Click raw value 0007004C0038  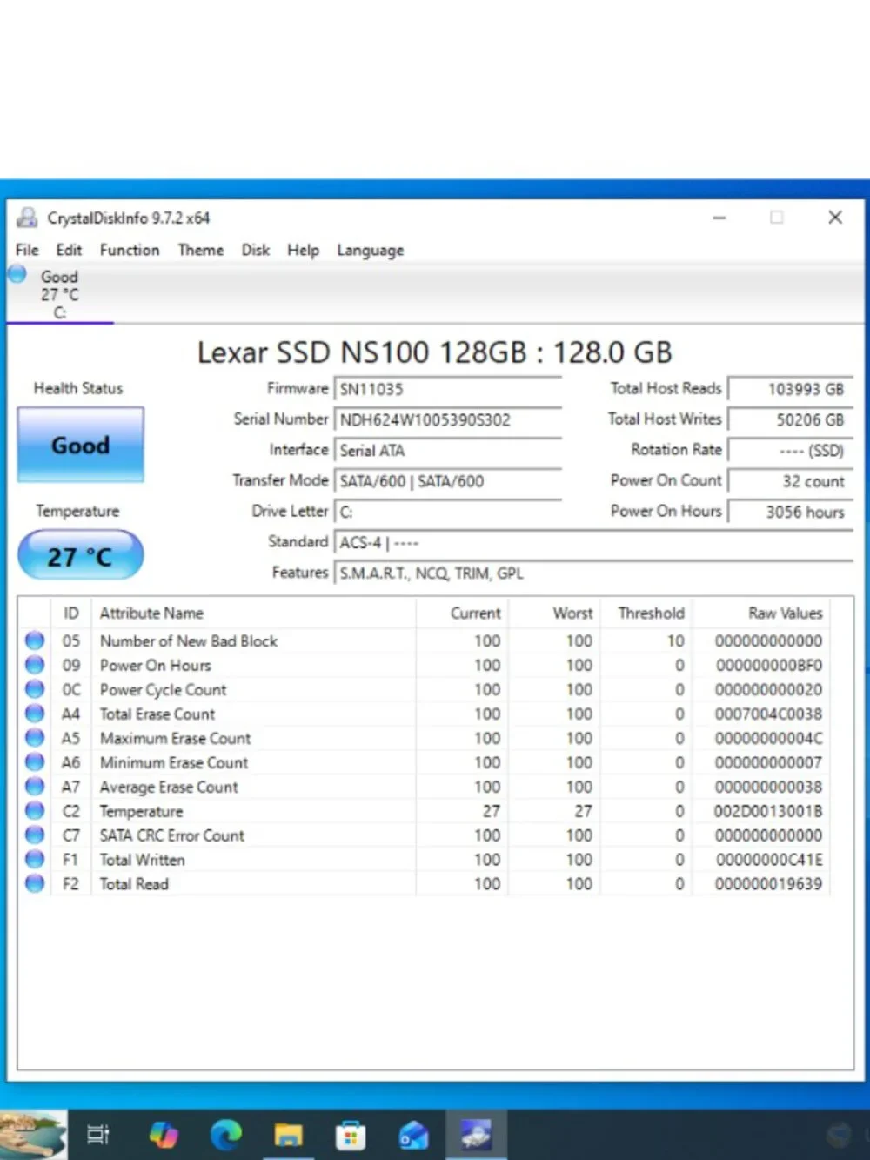point(768,714)
